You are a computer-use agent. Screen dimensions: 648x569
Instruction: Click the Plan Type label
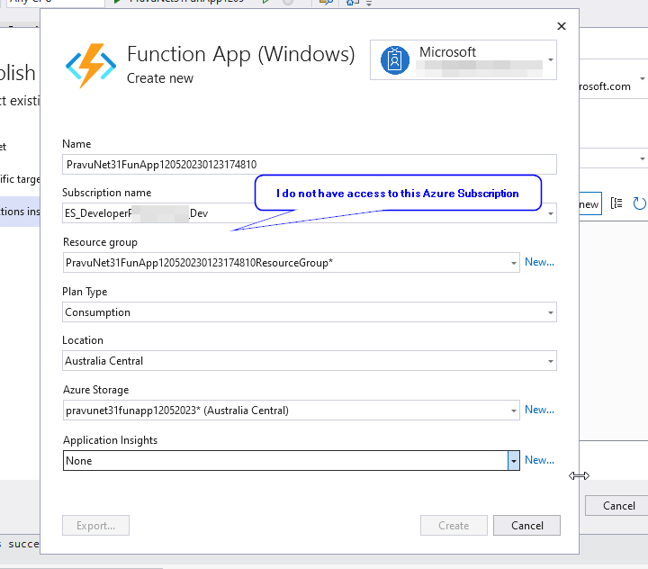tap(85, 292)
